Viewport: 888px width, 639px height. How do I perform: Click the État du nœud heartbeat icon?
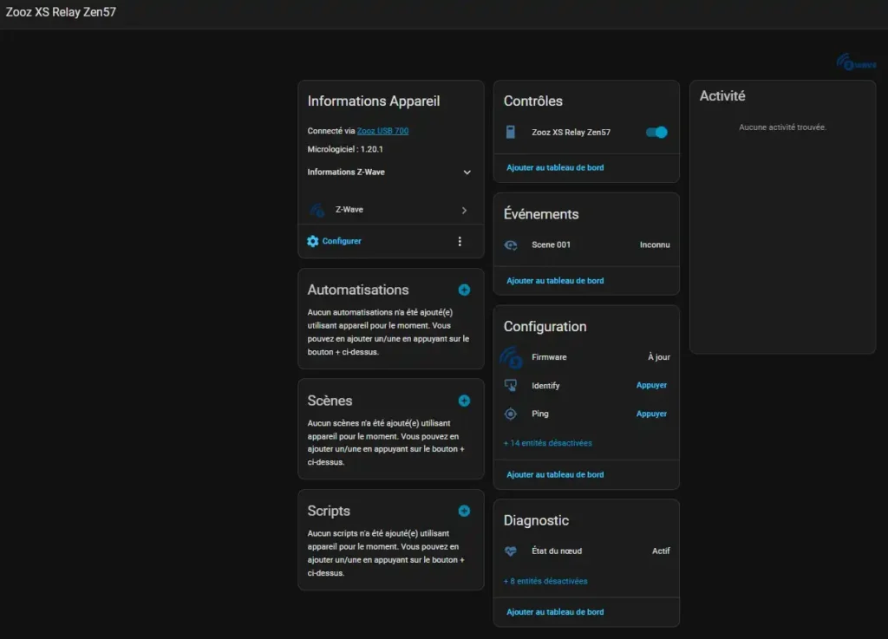pos(511,551)
